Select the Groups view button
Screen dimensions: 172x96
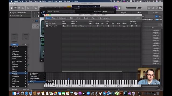click(x=54, y=18)
